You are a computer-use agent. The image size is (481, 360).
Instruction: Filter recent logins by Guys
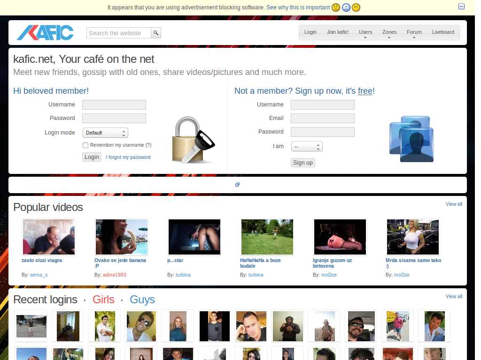[142, 300]
